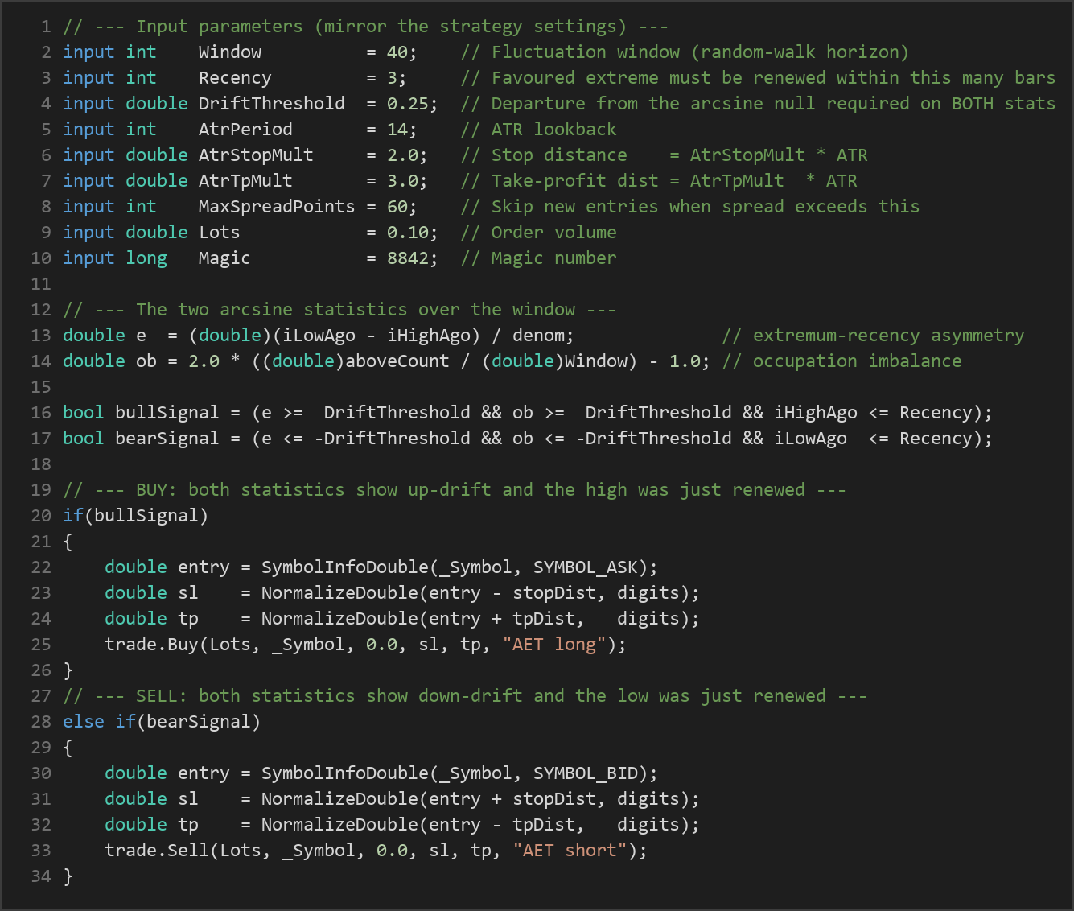This screenshot has width=1074, height=911.
Task: Click the "AET long" string literal
Action: pos(554,645)
